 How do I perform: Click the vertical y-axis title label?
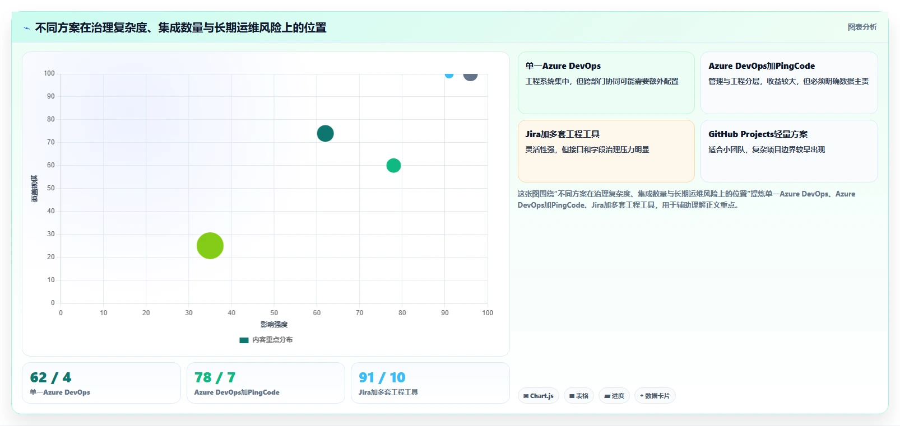[x=35, y=189]
